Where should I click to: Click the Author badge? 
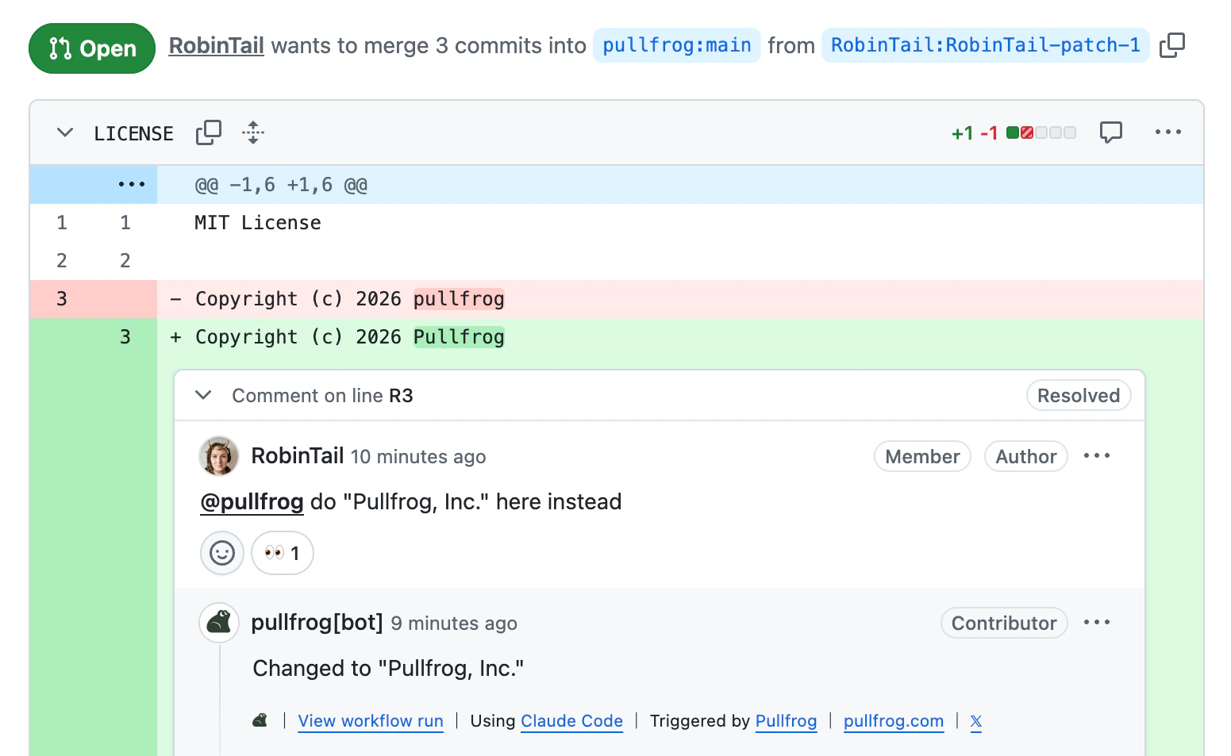point(1026,456)
